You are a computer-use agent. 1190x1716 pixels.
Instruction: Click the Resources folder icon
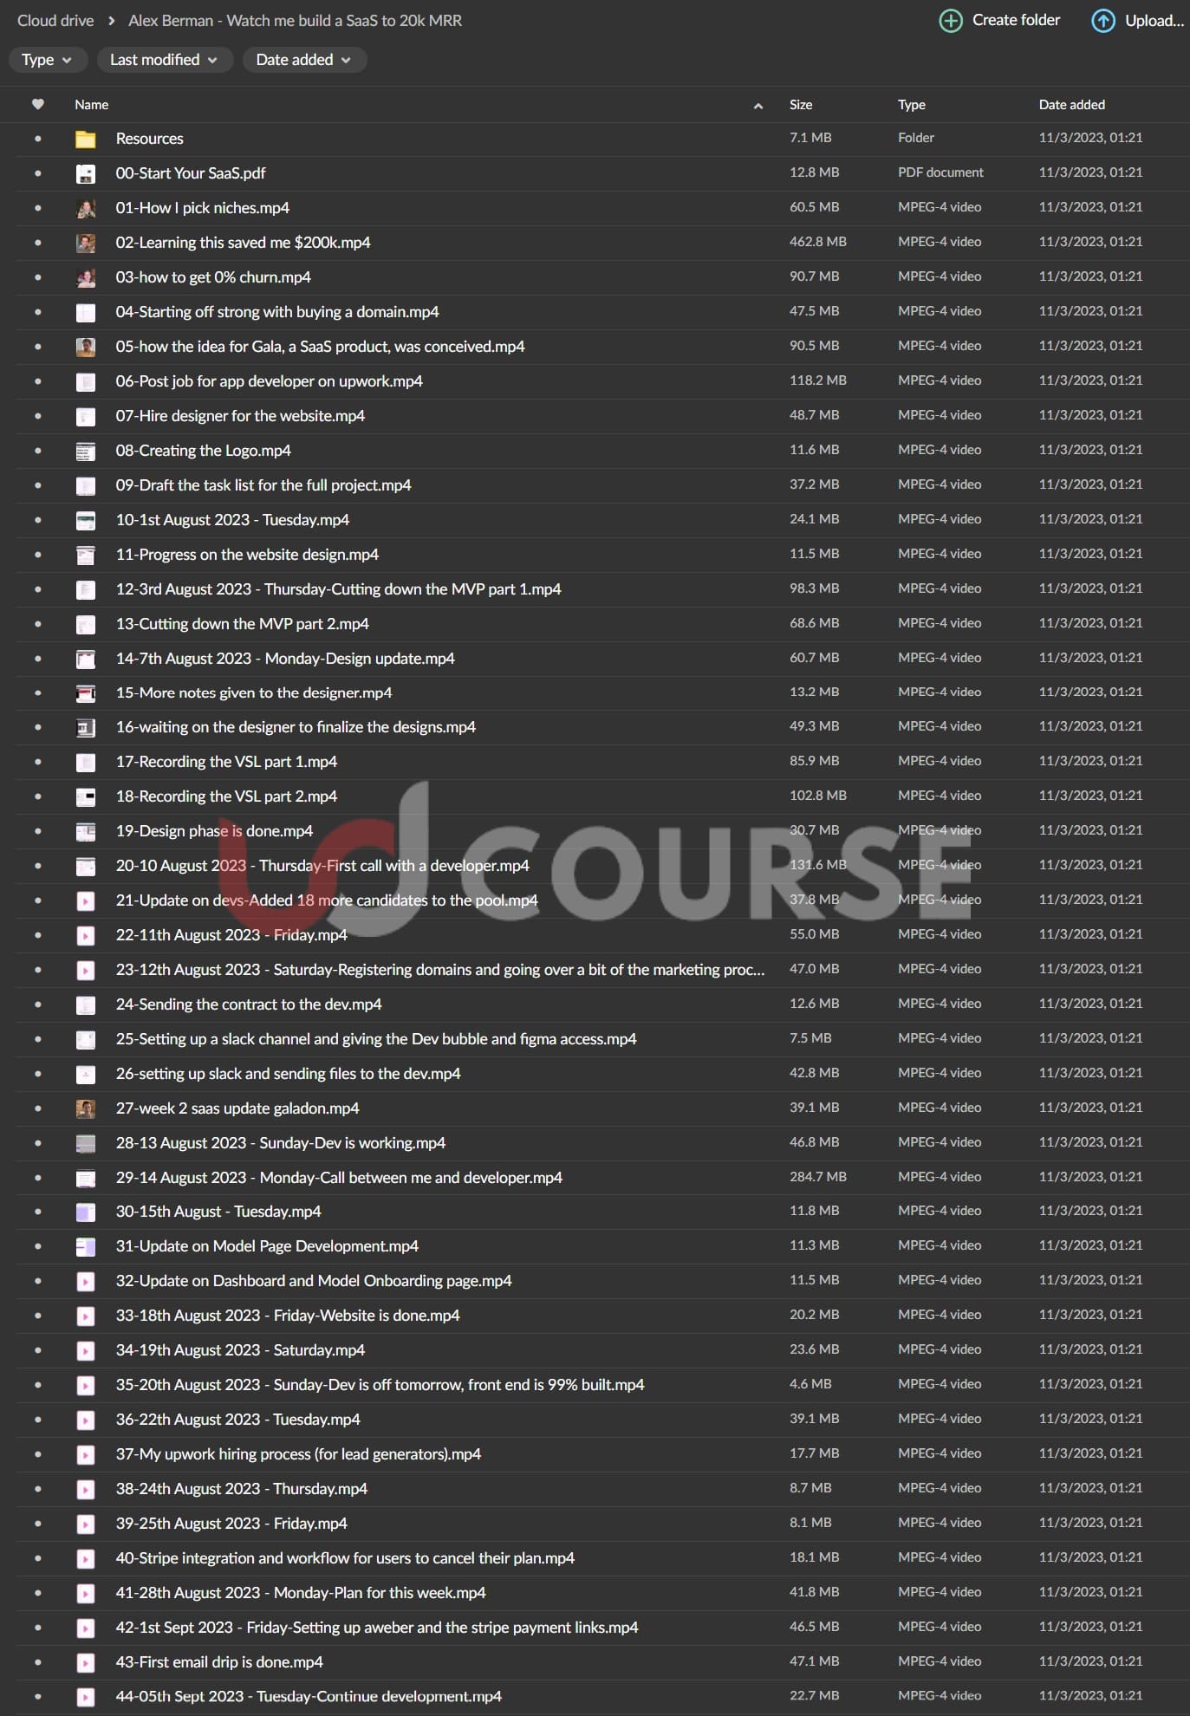coord(85,139)
